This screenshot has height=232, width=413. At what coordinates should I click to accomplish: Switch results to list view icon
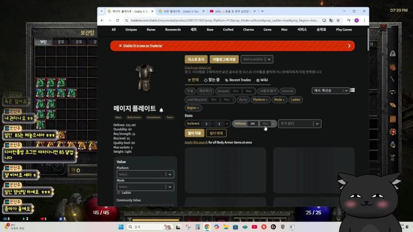point(352,90)
